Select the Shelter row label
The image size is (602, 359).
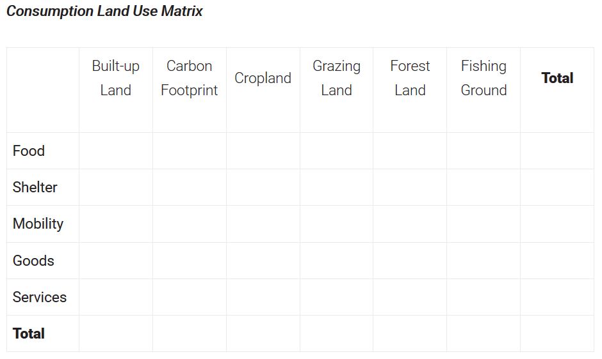coord(35,187)
